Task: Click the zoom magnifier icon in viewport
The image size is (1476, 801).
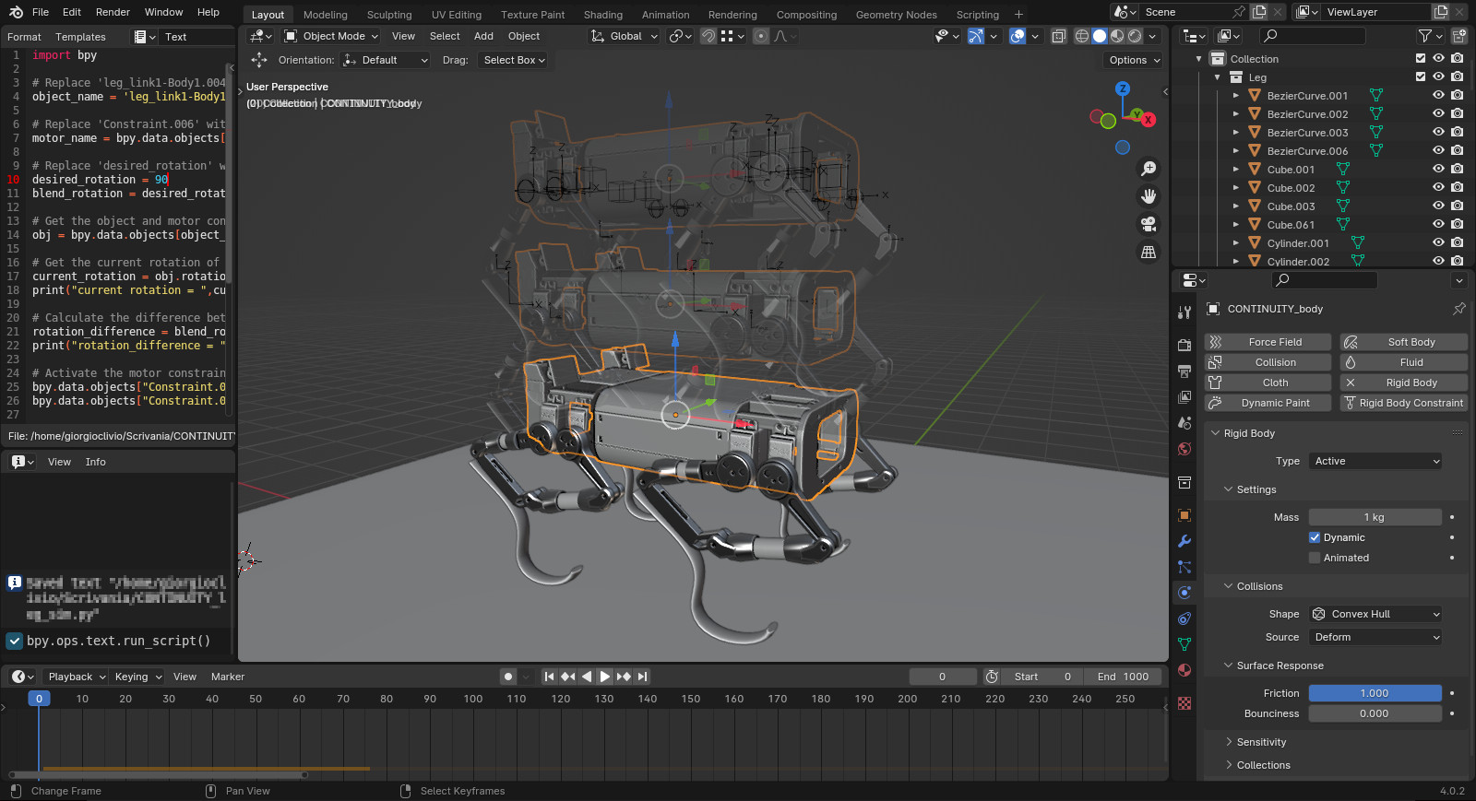Action: (1149, 169)
